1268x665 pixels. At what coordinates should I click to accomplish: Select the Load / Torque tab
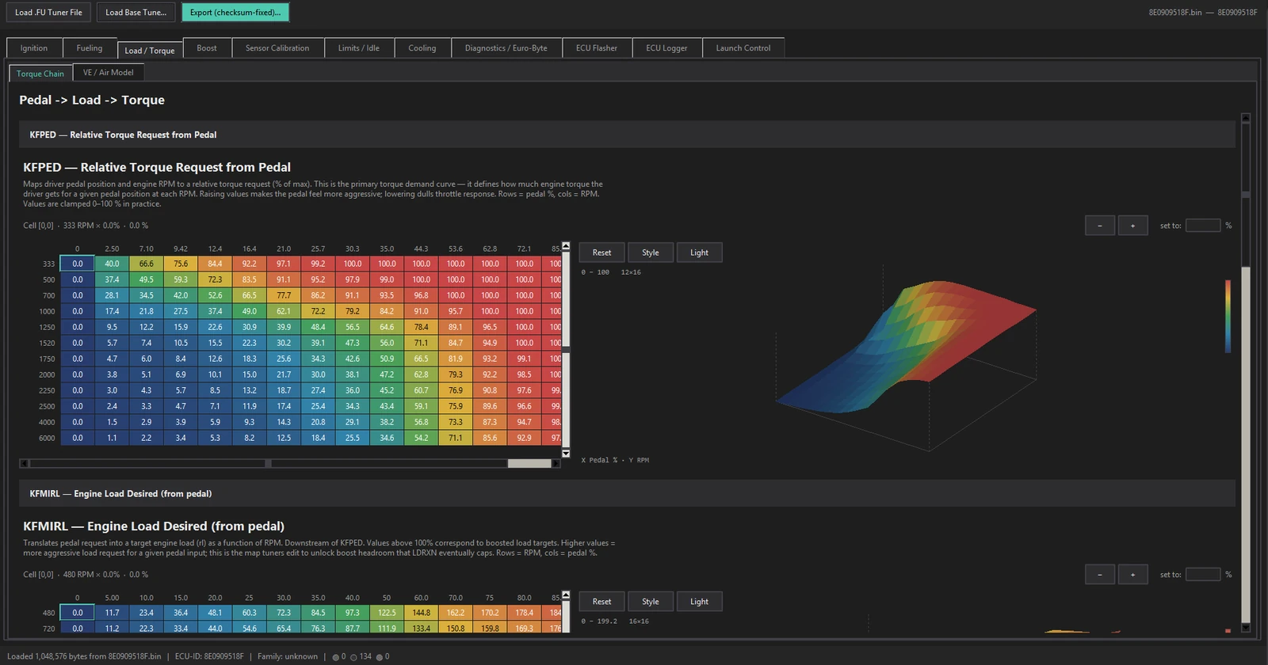point(150,50)
